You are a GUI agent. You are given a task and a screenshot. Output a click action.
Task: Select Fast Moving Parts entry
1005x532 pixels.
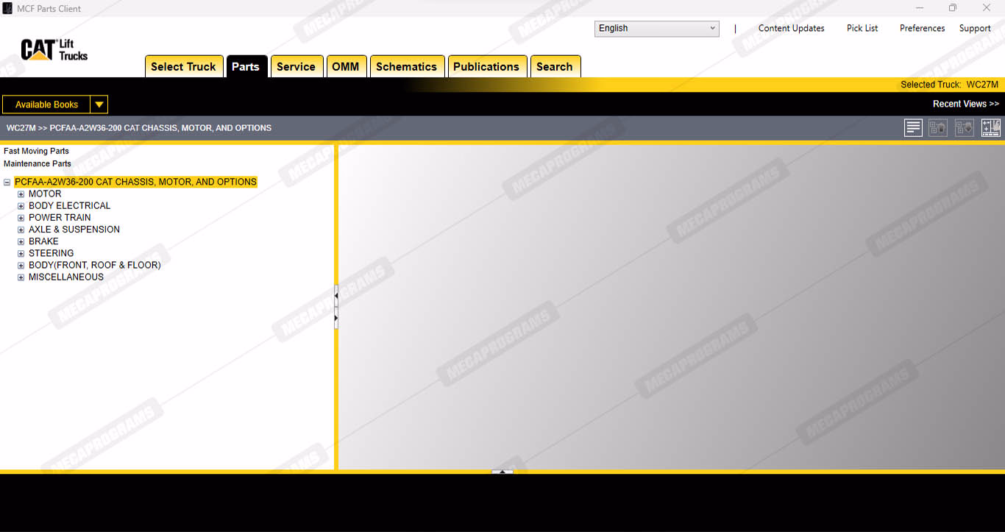[x=37, y=151]
